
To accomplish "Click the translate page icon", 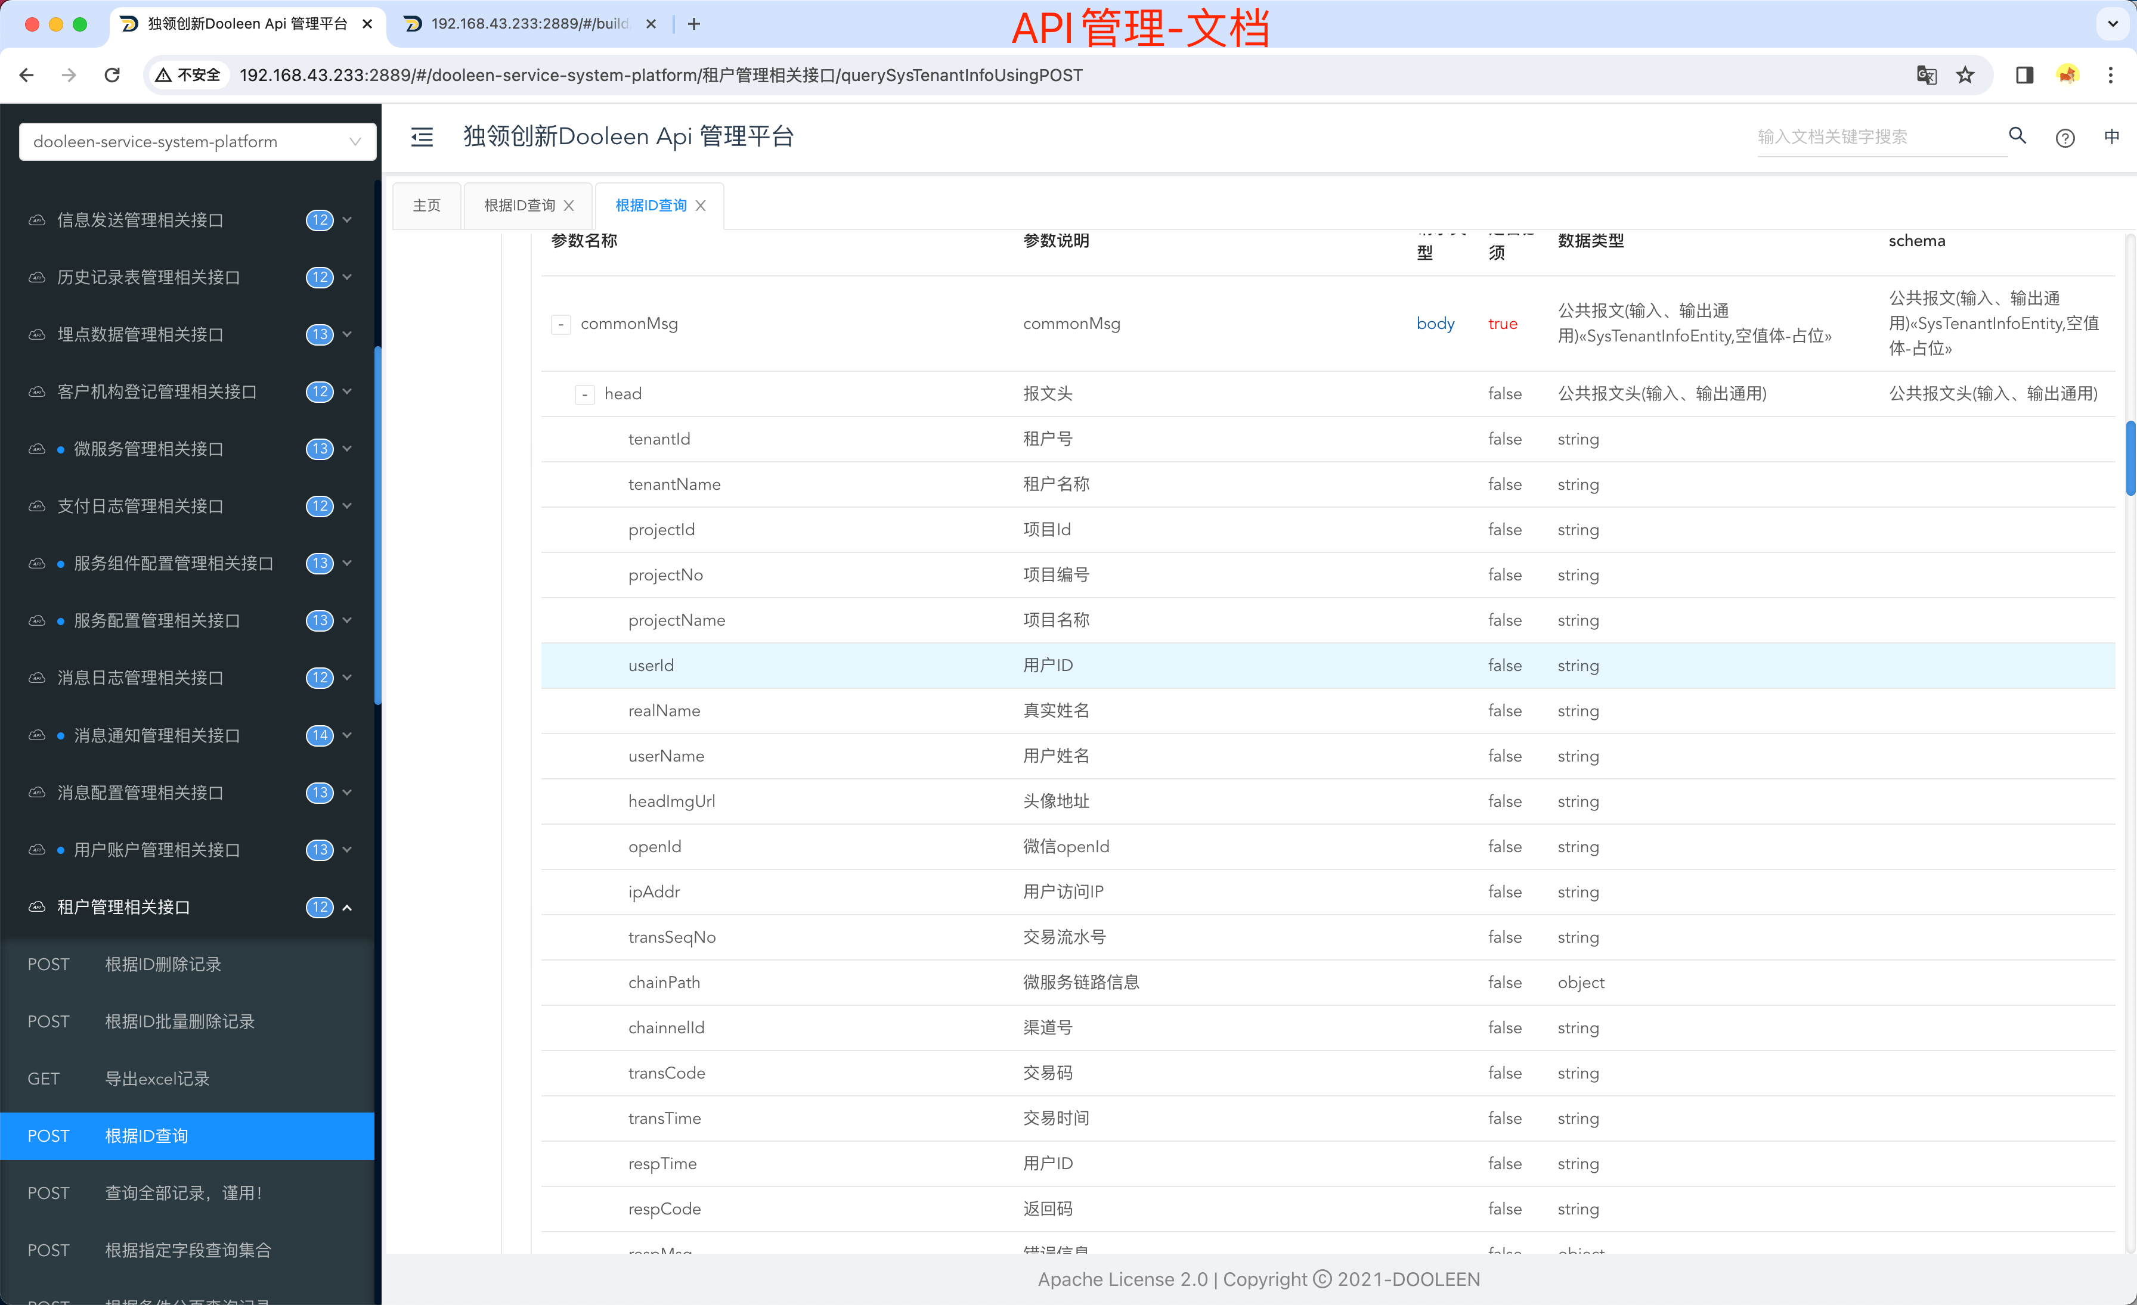I will tap(1927, 76).
